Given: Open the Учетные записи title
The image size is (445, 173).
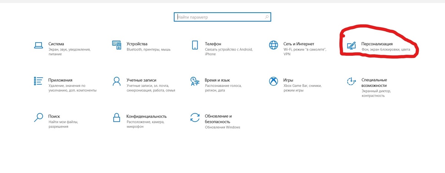Looking at the screenshot, I should 141,80.
